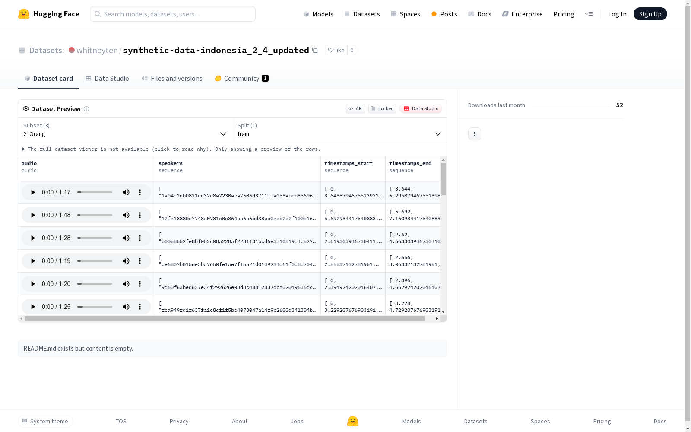Mute the 1:17 audio clip
This screenshot has width=691, height=432.
tap(126, 192)
